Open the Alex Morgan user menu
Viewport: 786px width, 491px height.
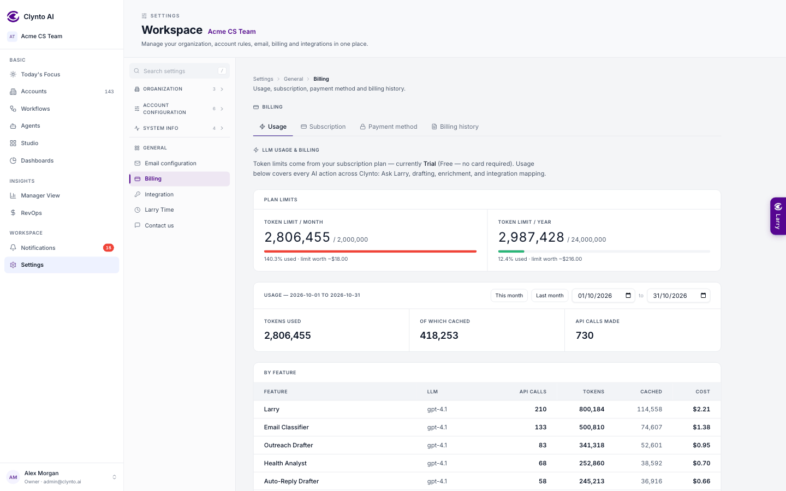point(62,477)
